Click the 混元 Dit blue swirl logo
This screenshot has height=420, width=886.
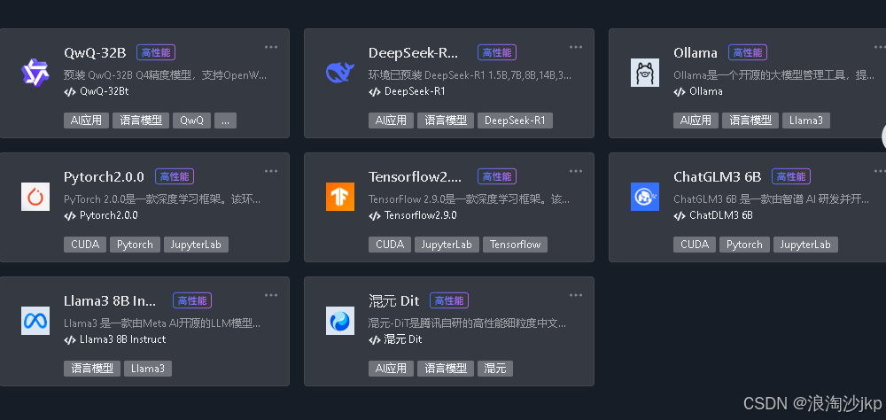point(339,321)
